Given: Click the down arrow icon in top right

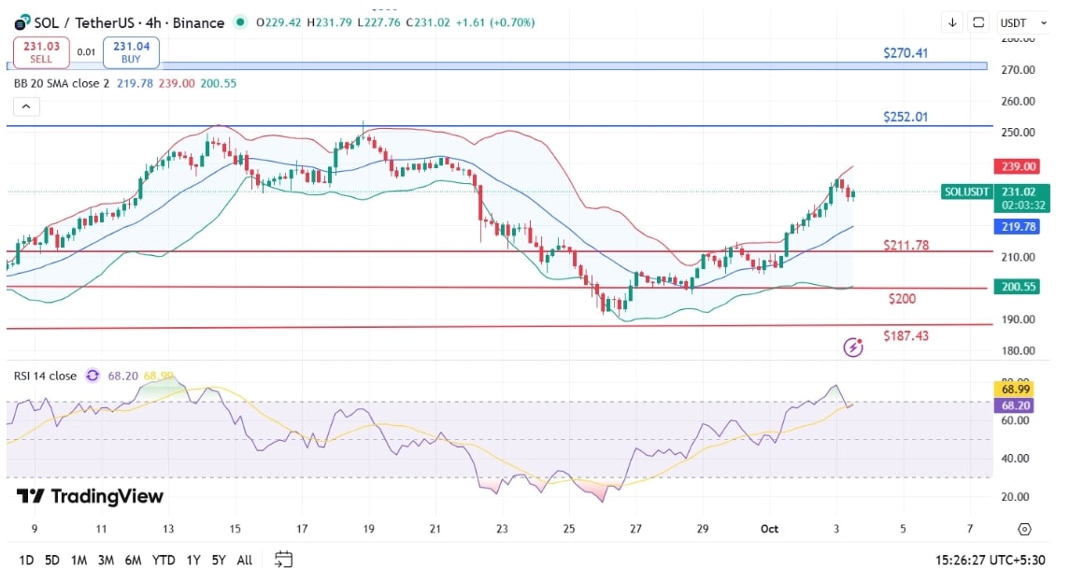Looking at the screenshot, I should pyautogui.click(x=952, y=22).
